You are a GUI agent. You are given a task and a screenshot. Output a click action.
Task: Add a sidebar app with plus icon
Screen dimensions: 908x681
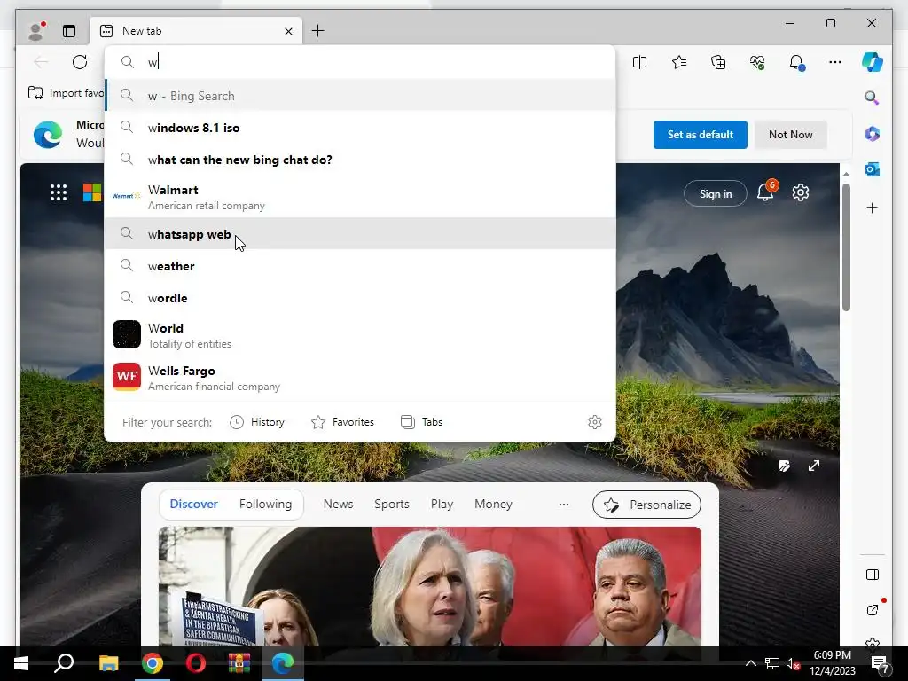(873, 207)
